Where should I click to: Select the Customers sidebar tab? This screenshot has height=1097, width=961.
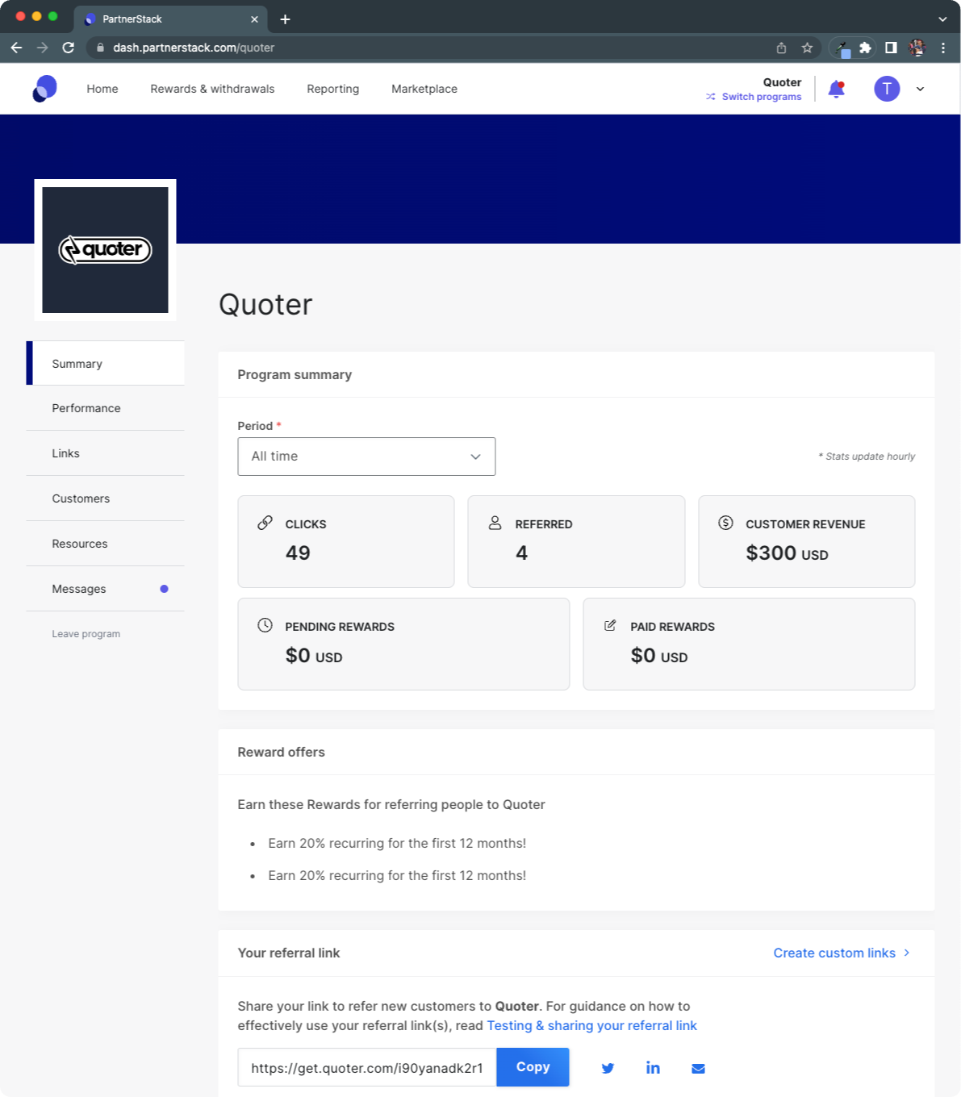(106, 498)
